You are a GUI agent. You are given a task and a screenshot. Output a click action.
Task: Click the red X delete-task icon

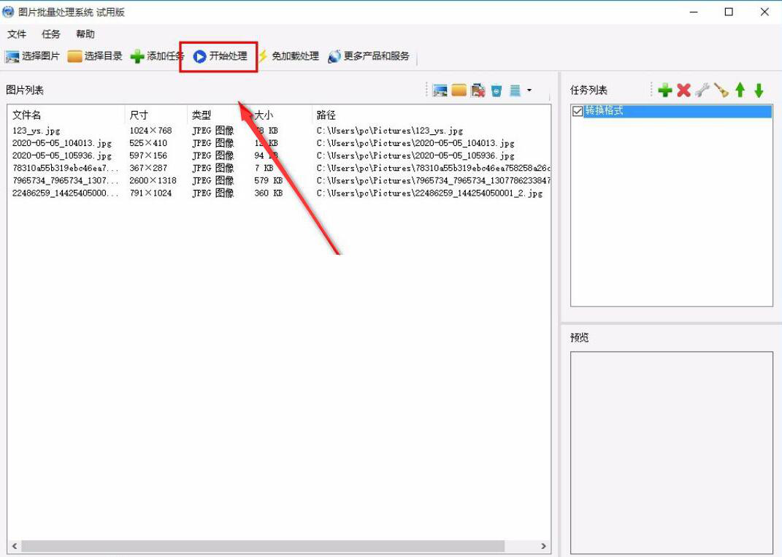point(683,91)
